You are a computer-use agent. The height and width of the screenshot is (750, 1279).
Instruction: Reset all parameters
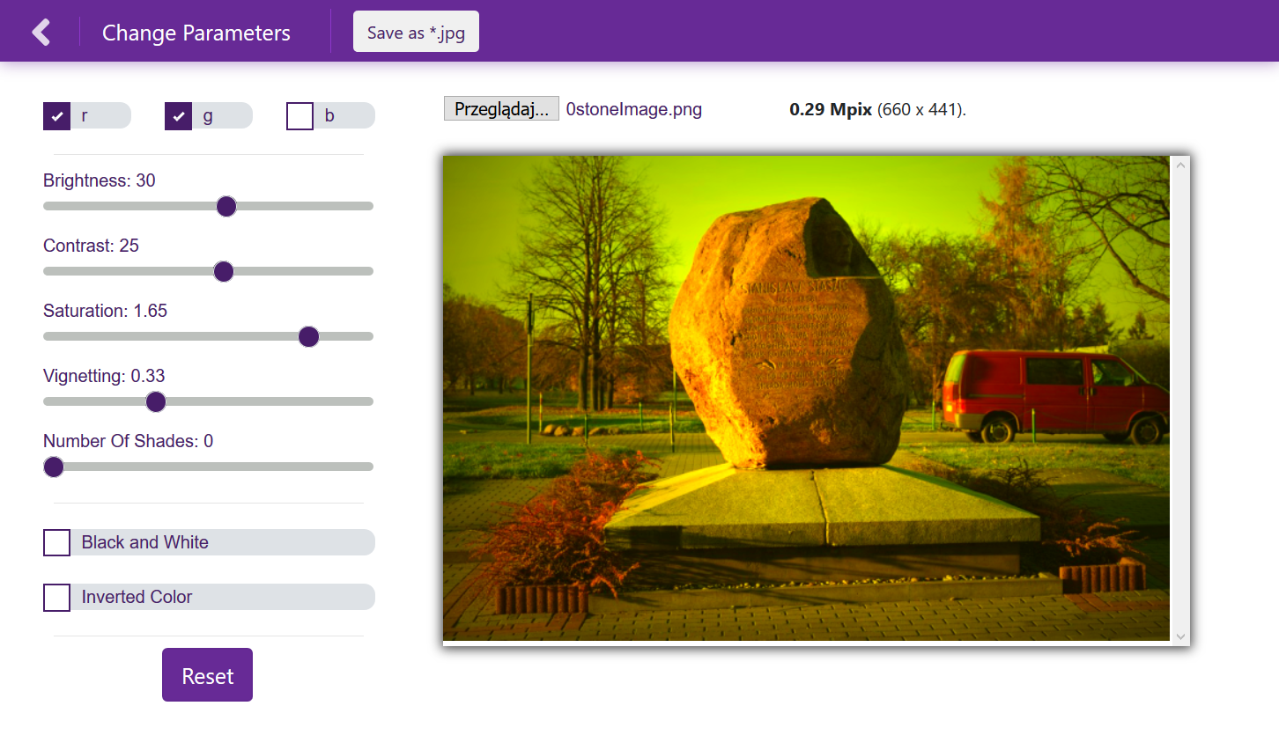pyautogui.click(x=207, y=675)
